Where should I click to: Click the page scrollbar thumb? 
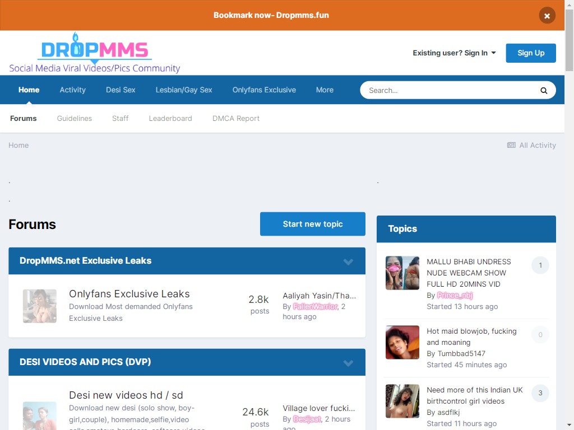pyautogui.click(x=570, y=40)
